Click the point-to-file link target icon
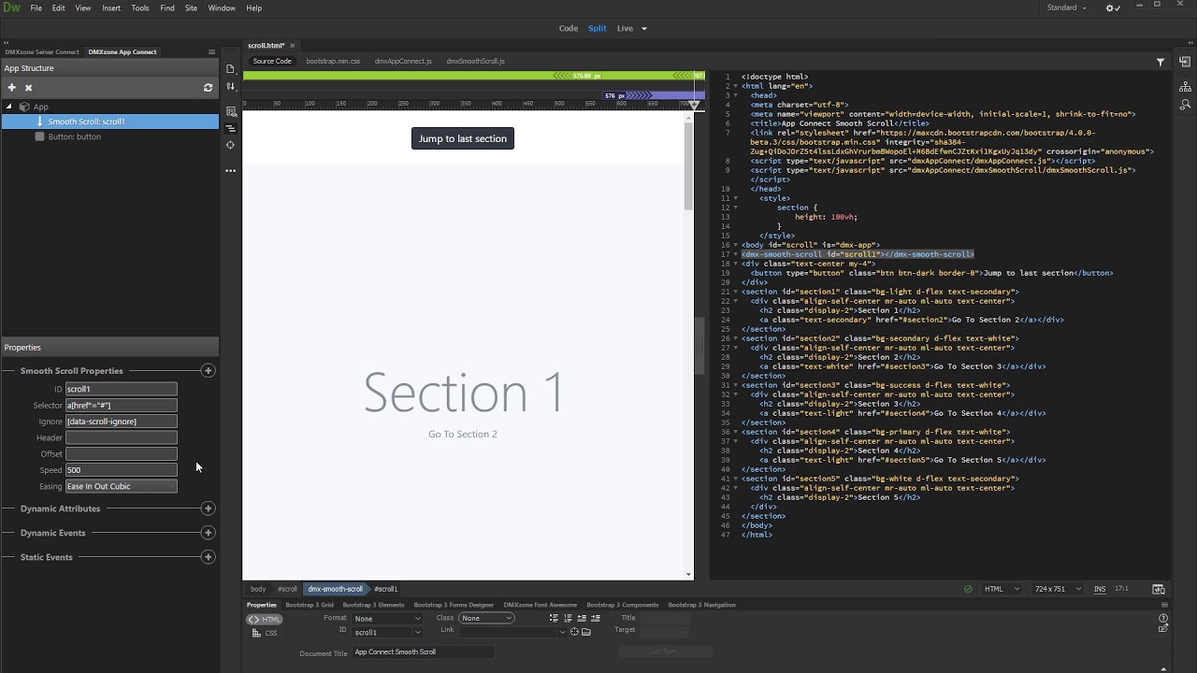1197x673 pixels. 574,632
